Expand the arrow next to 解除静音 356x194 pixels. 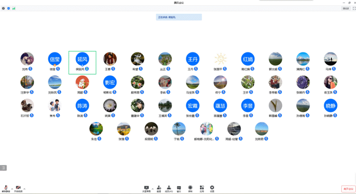point(12,189)
